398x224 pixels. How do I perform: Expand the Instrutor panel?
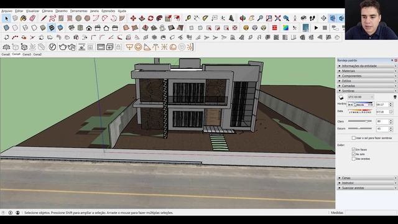[x=367, y=183]
